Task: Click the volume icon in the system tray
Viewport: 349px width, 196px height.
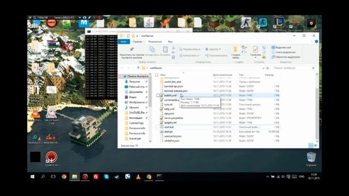Action: (283, 176)
